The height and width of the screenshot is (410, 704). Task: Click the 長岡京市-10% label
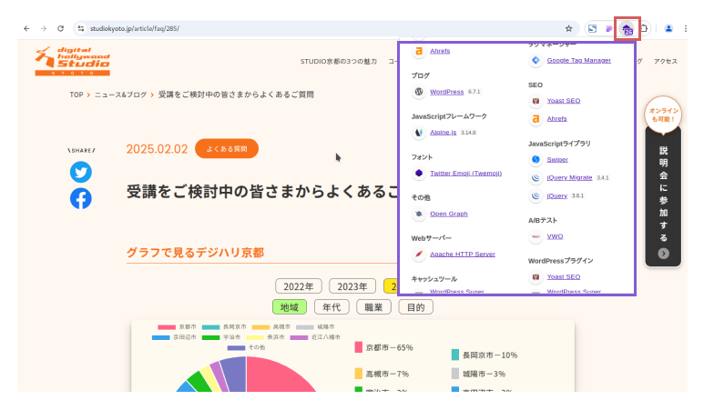pyautogui.click(x=490, y=355)
